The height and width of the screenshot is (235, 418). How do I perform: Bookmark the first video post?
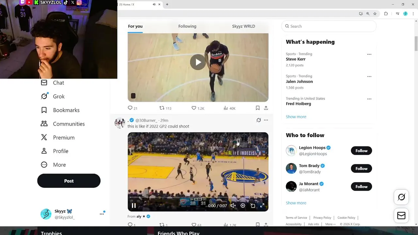pos(258,108)
